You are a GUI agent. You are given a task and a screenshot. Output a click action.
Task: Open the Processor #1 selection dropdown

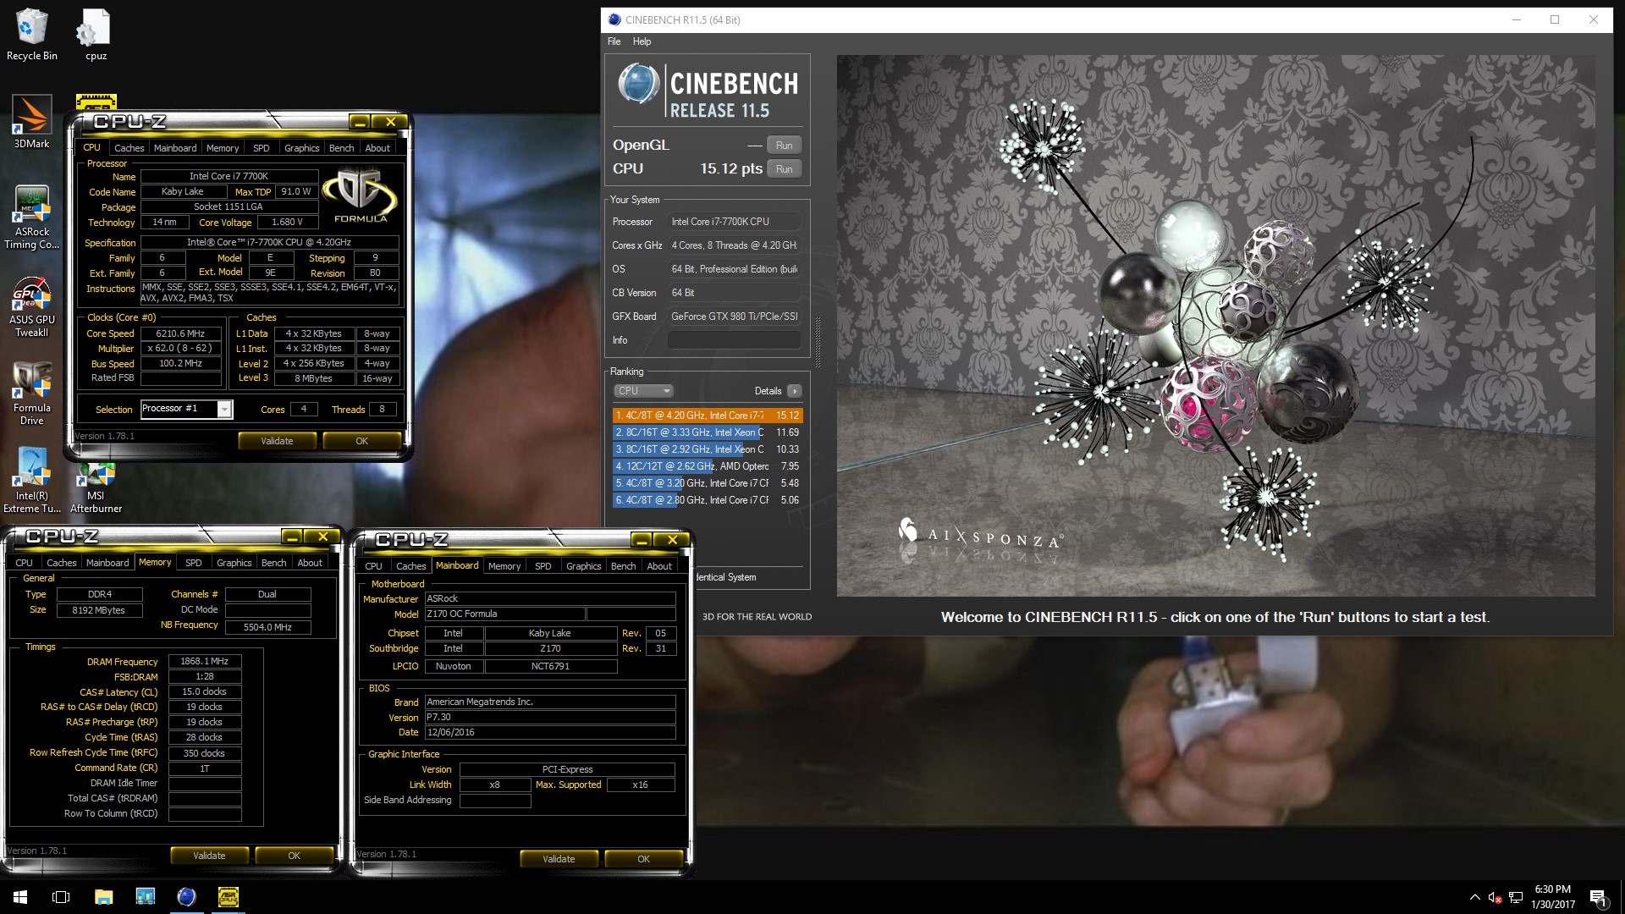click(x=224, y=410)
